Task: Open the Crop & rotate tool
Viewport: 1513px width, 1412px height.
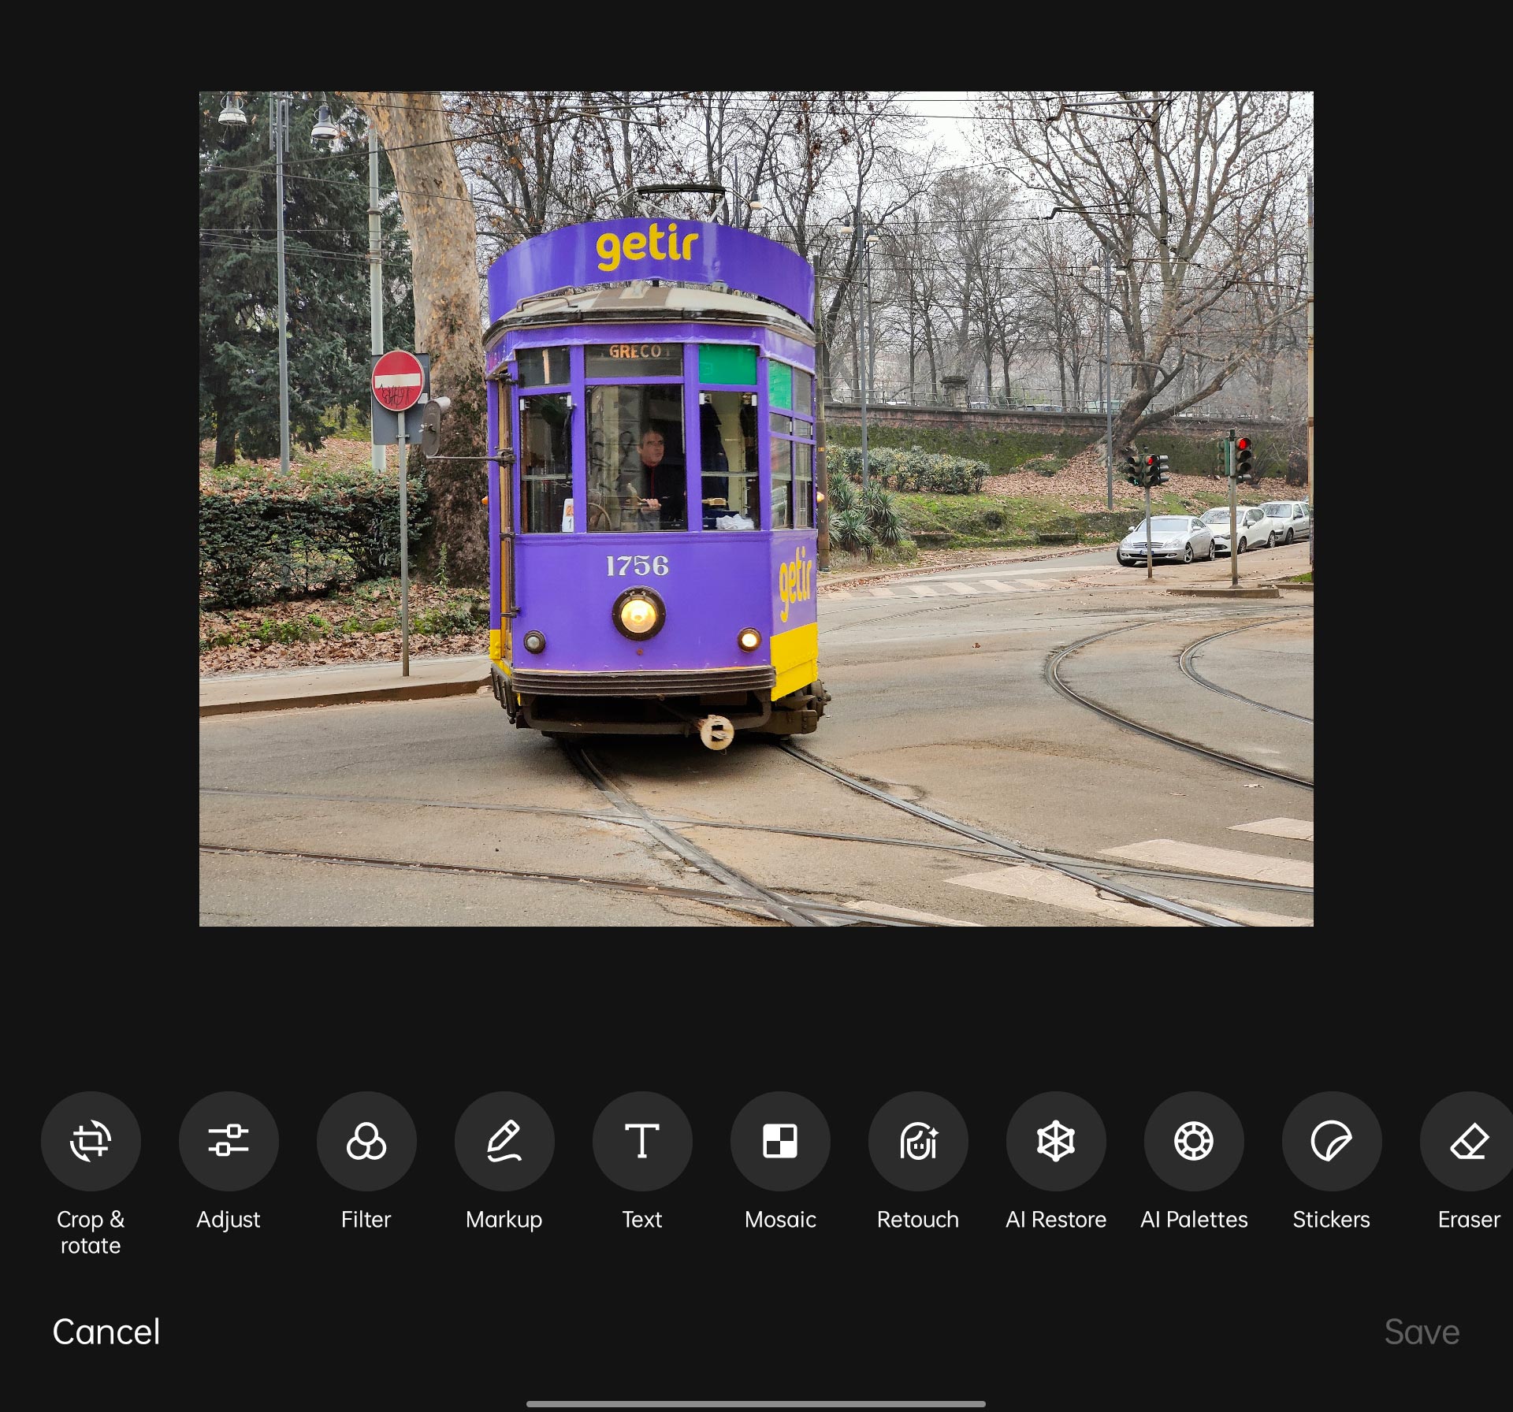Action: point(91,1140)
